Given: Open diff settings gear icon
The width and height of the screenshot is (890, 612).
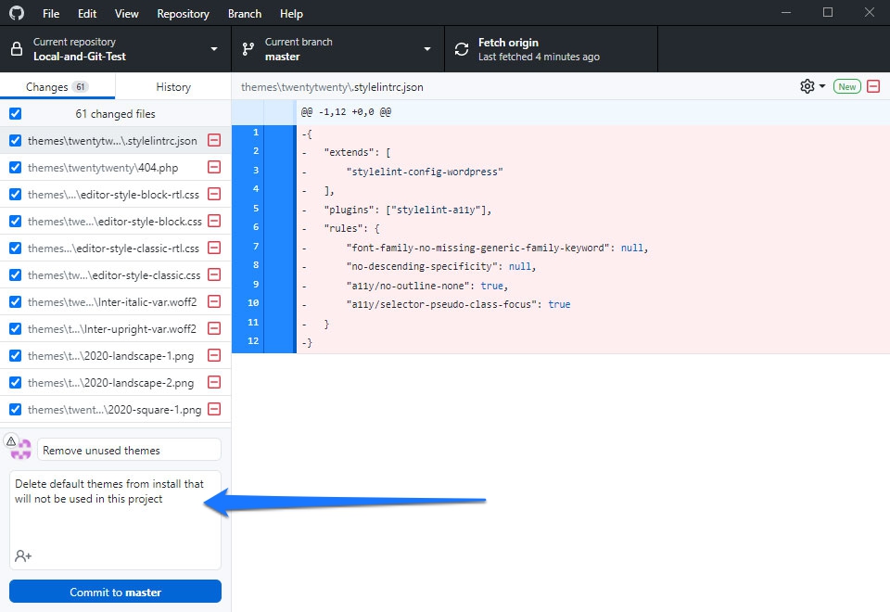Looking at the screenshot, I should (x=807, y=86).
